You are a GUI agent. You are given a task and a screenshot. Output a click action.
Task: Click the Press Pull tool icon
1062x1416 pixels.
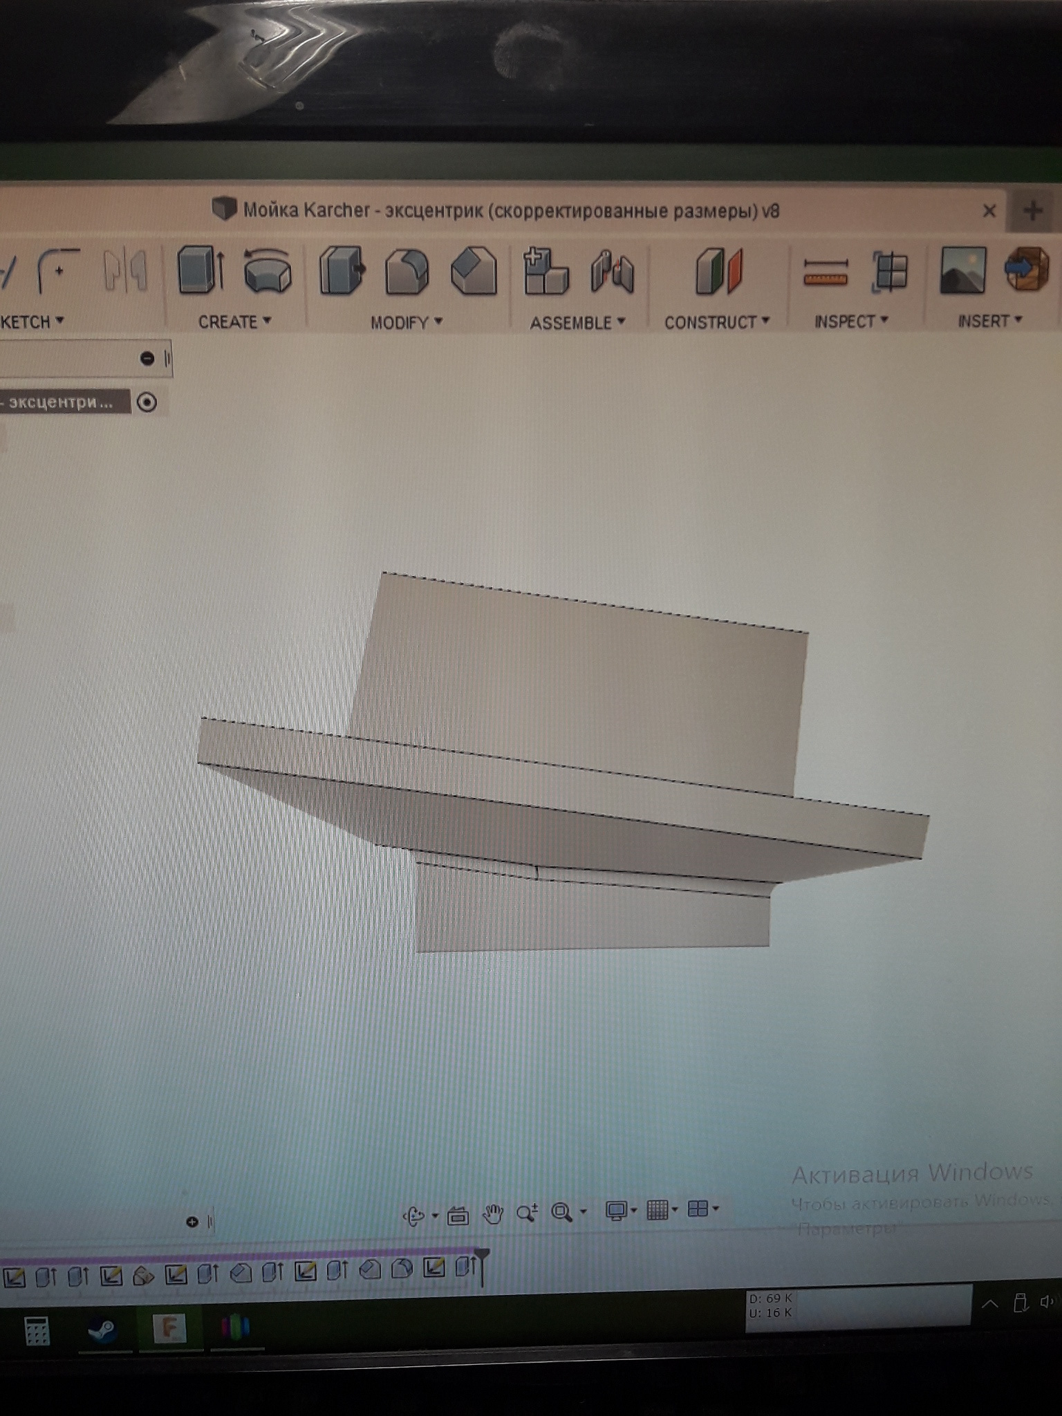click(342, 272)
